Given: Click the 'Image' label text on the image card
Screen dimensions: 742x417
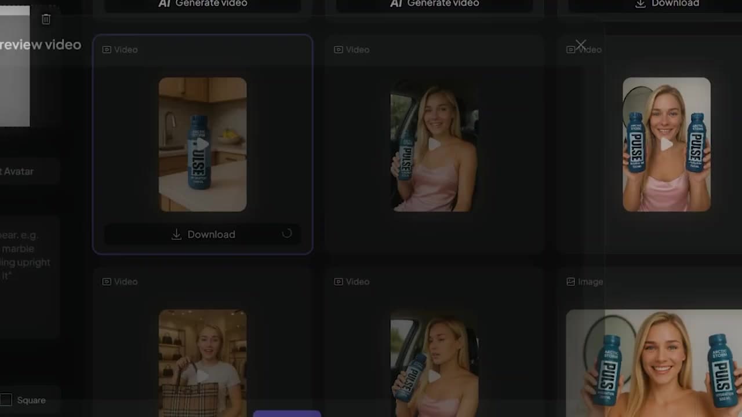Looking at the screenshot, I should [590, 281].
